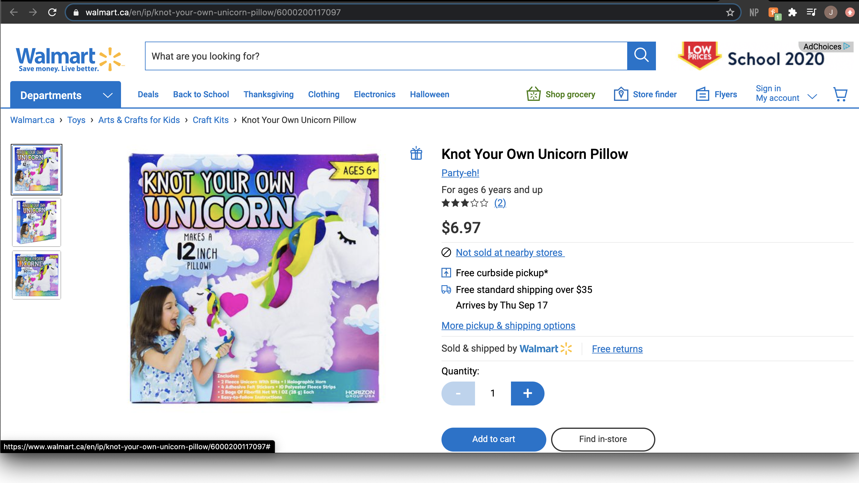This screenshot has width=859, height=483.
Task: Click the search magnifier button
Action: [641, 56]
